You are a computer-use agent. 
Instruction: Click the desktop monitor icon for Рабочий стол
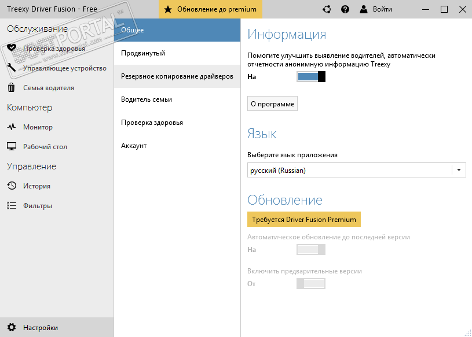coord(12,147)
